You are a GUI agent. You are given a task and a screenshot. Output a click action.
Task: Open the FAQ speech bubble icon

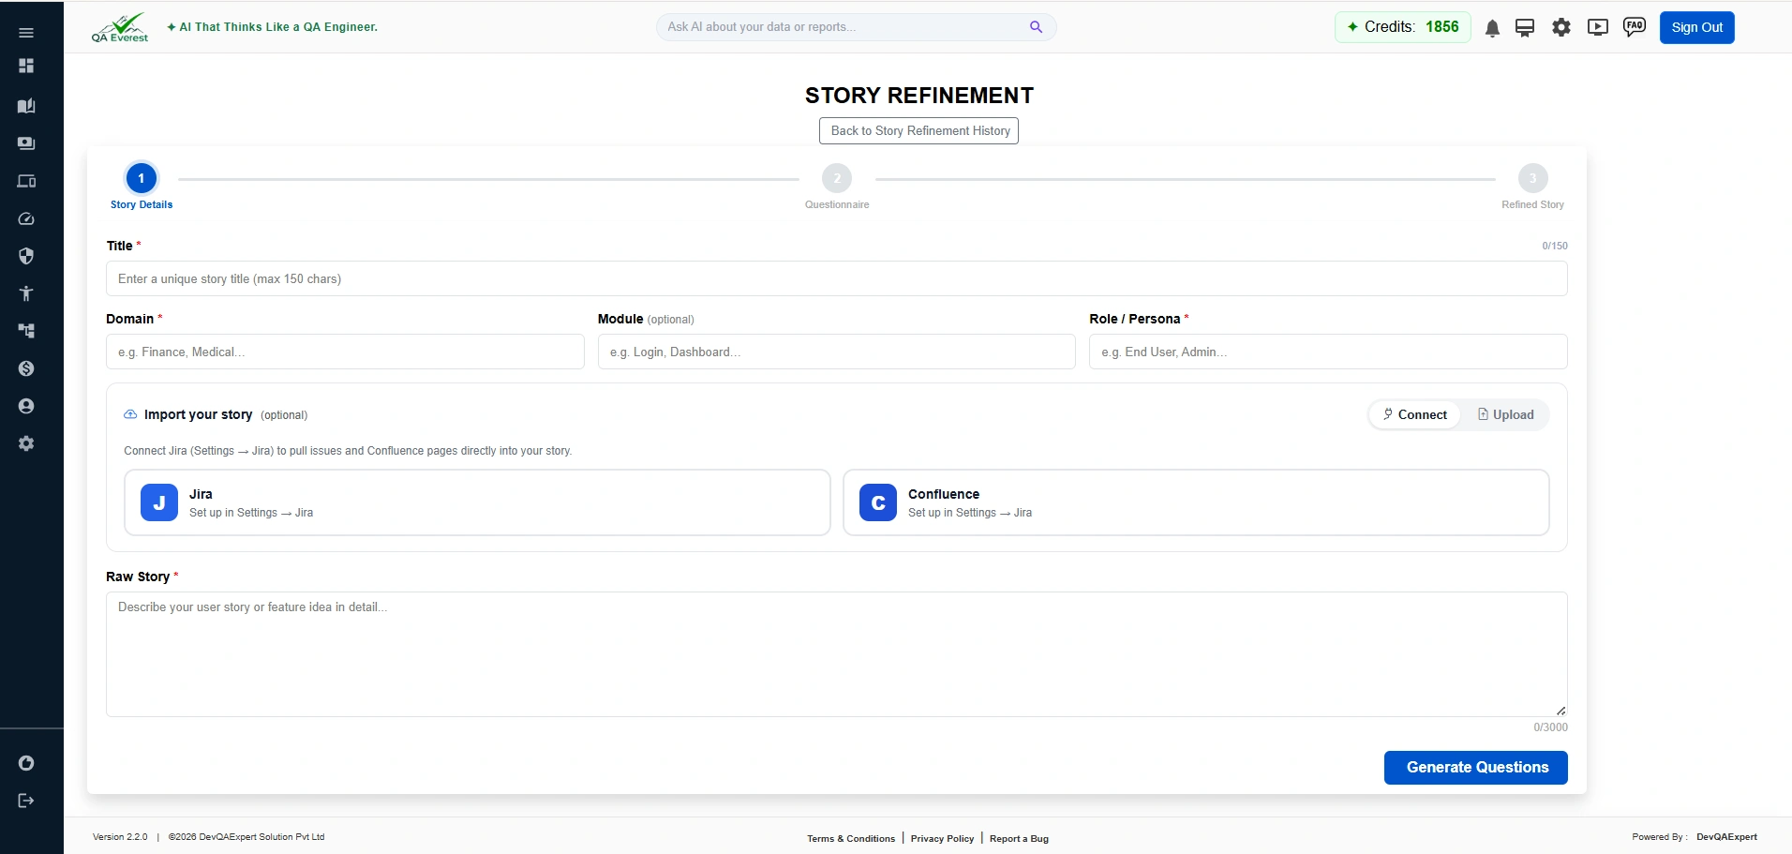[1635, 27]
